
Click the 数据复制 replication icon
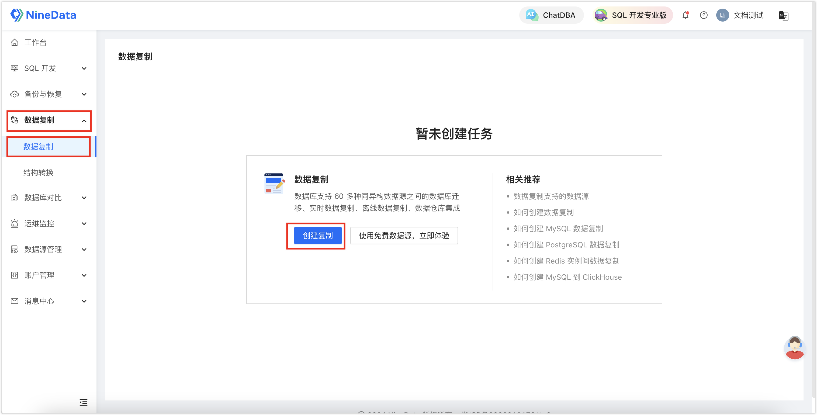click(15, 120)
